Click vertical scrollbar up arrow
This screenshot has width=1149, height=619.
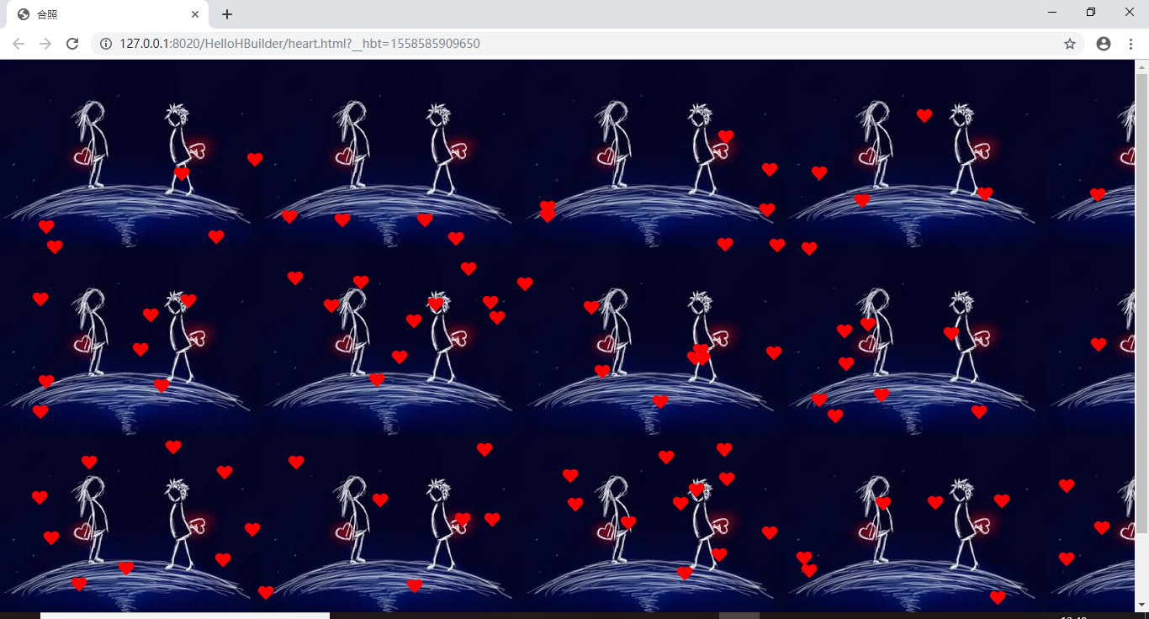tap(1142, 66)
